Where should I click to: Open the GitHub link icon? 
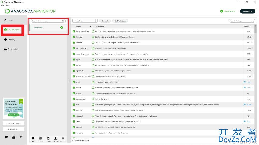point(21,137)
